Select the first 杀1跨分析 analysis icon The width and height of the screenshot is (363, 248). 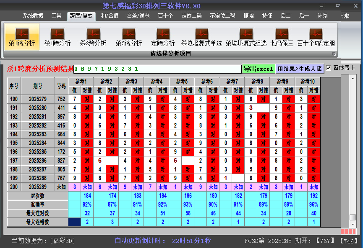pyautogui.click(x=22, y=37)
